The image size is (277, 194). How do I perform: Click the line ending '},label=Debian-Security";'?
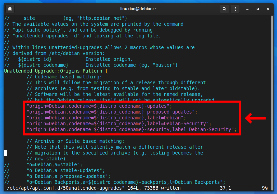pyautogui.click(x=119, y=123)
